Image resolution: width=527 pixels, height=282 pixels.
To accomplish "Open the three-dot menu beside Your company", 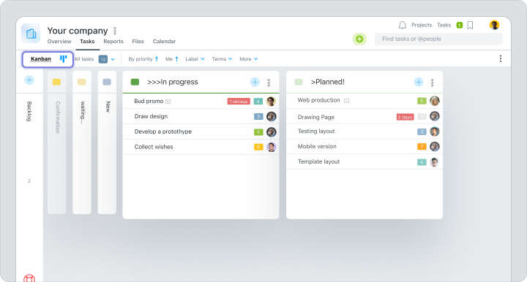I will [x=115, y=31].
